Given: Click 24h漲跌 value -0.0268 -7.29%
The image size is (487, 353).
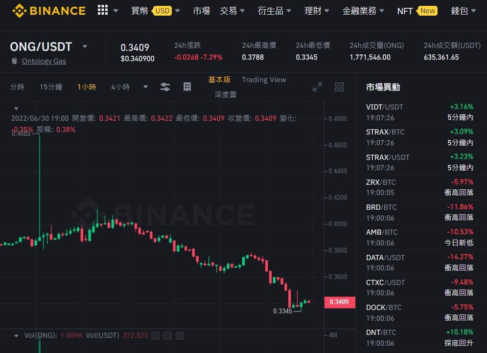Looking at the screenshot, I should 198,57.
